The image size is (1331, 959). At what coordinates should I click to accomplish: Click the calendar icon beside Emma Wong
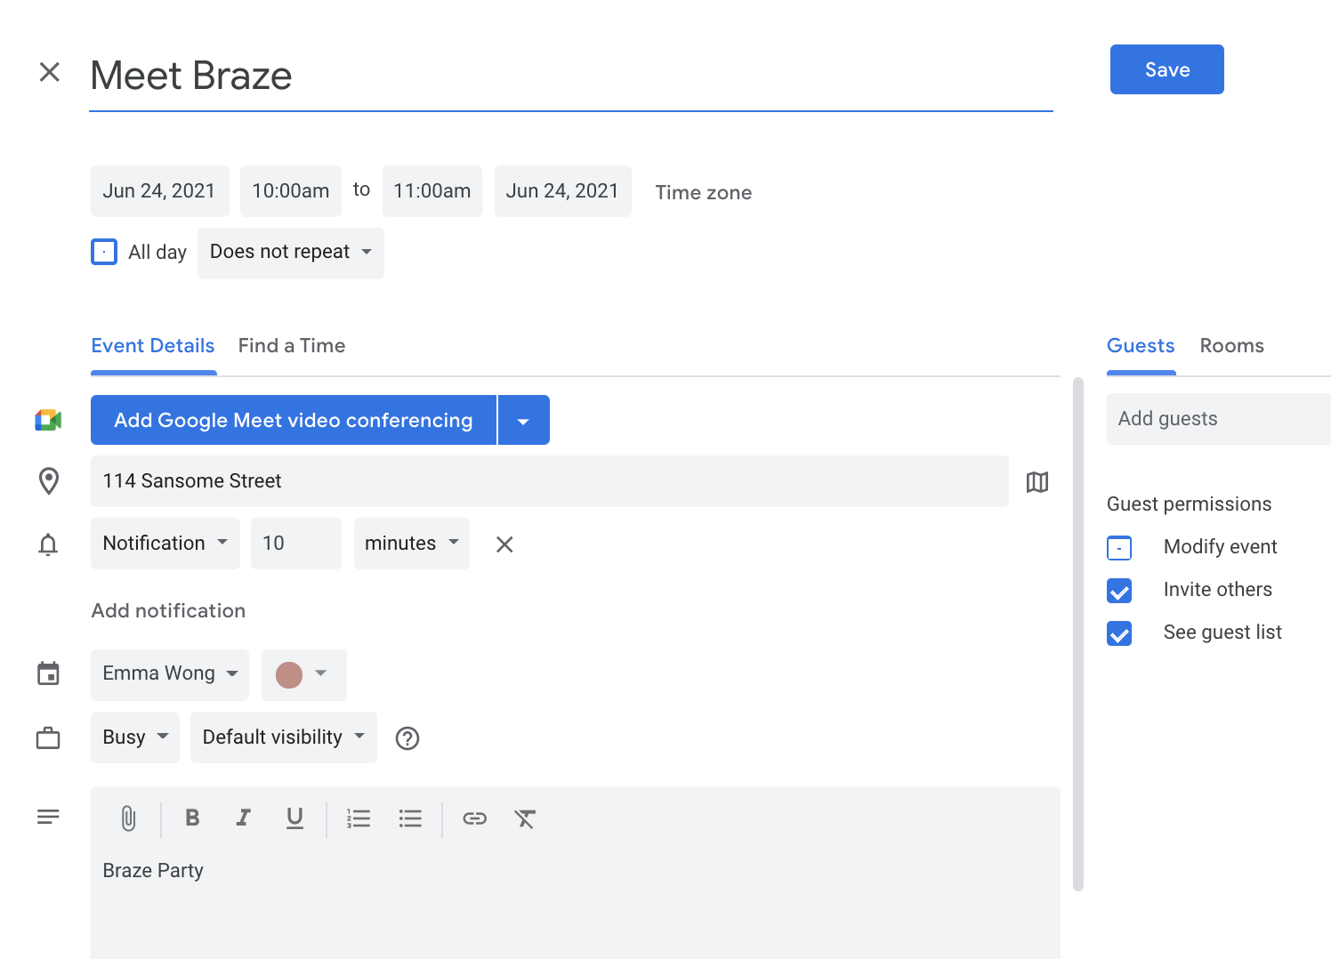48,673
